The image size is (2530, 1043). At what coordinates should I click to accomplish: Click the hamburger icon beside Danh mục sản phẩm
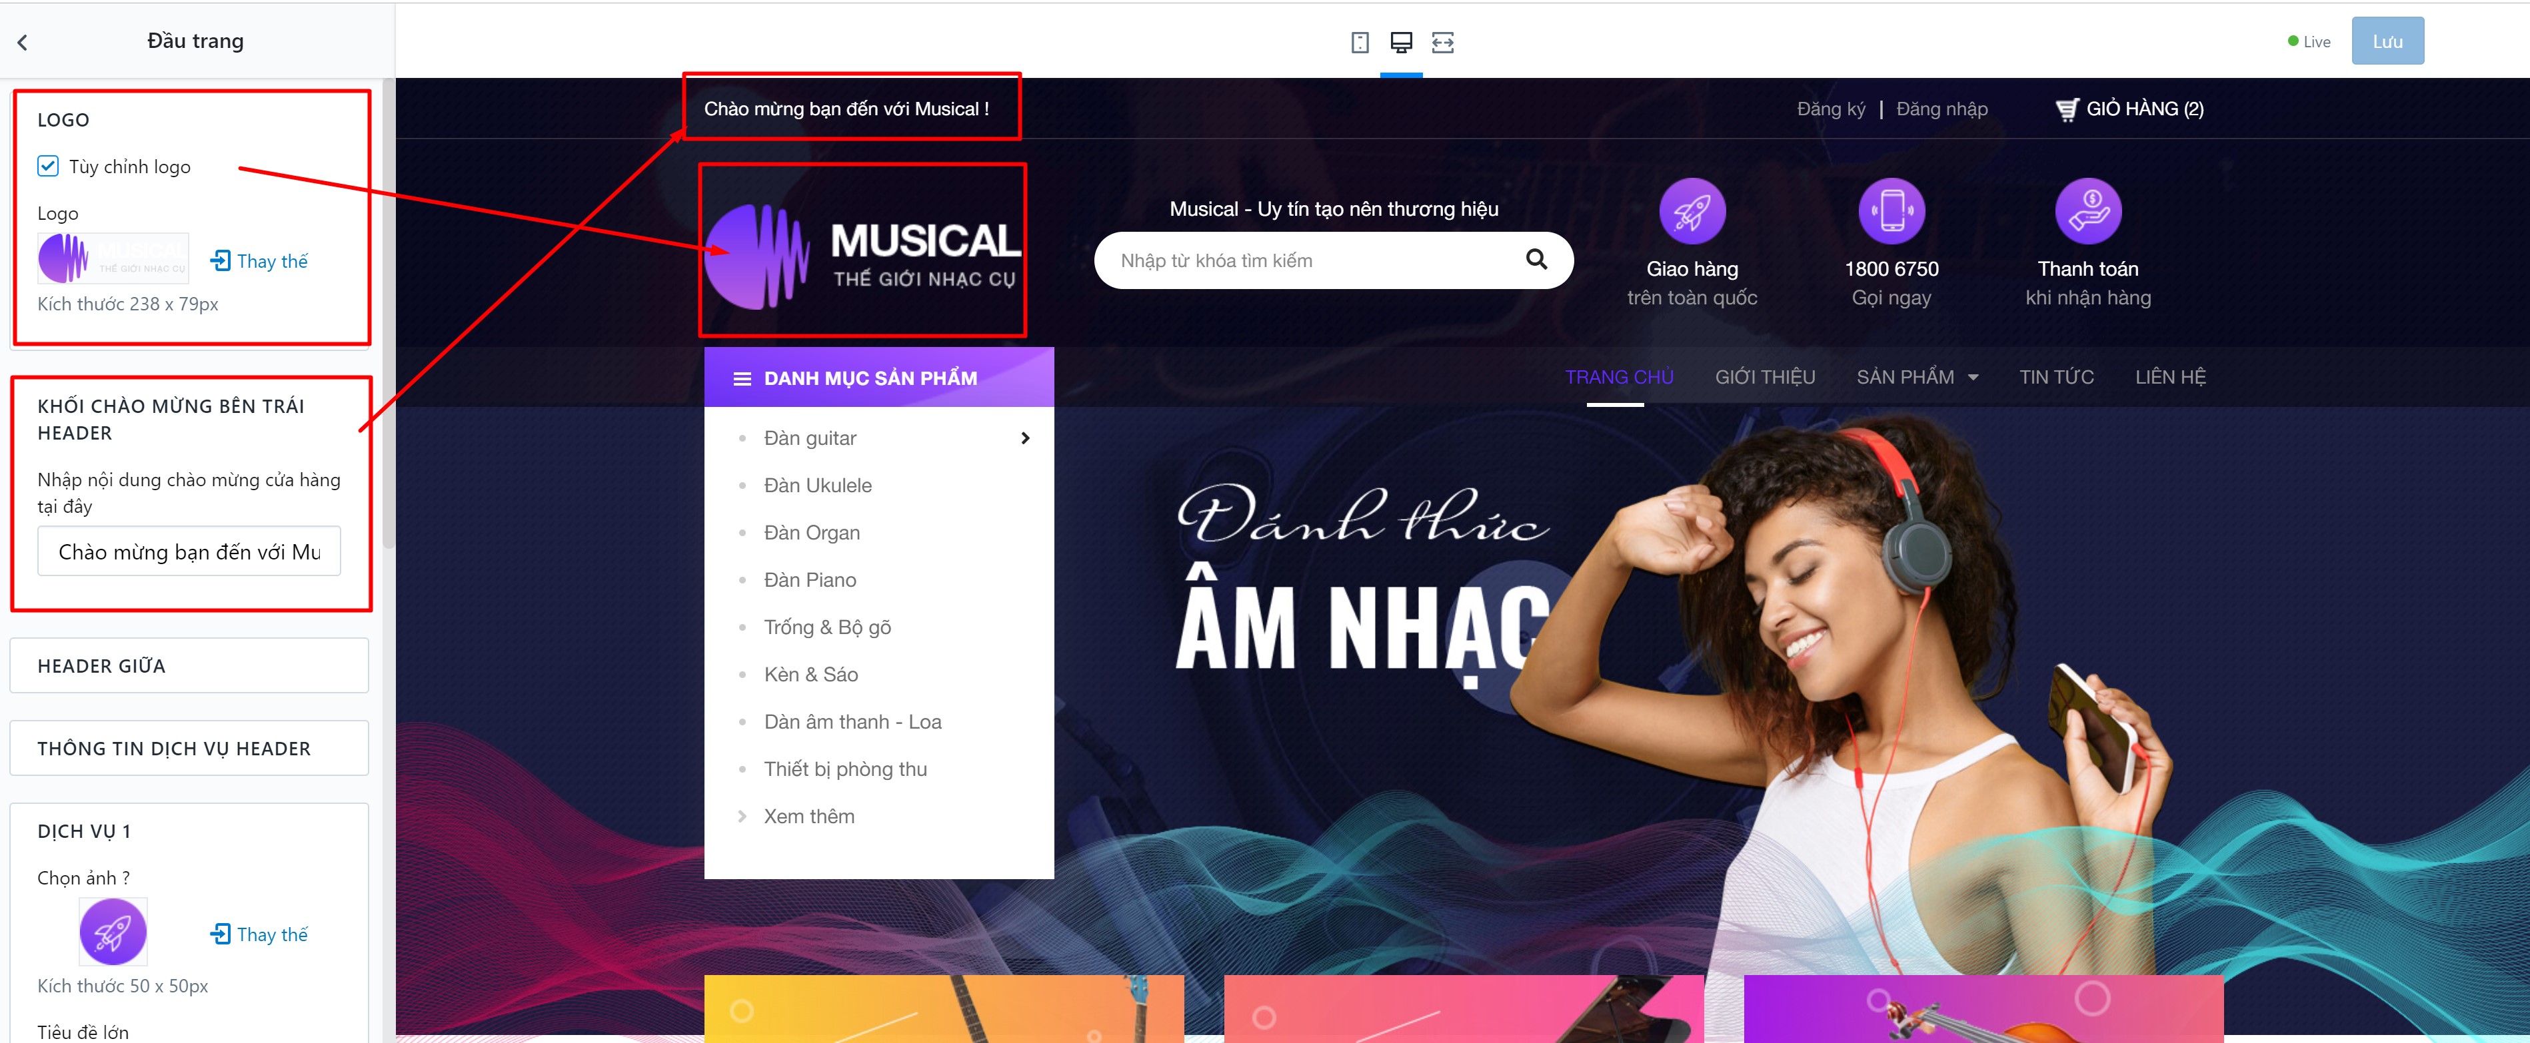point(742,379)
